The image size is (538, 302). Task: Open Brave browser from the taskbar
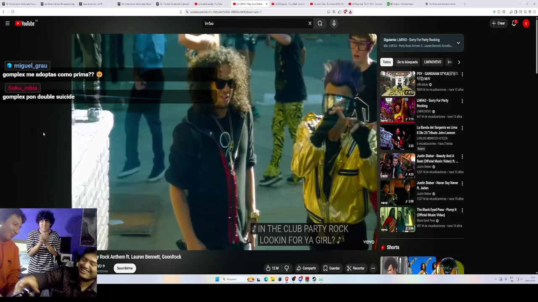coord(287,279)
